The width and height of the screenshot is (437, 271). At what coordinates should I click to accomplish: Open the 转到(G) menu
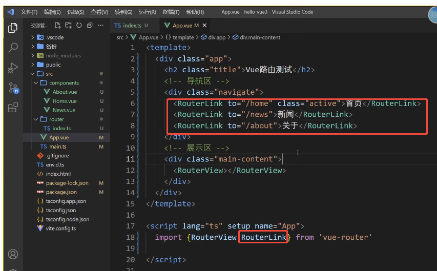123,12
